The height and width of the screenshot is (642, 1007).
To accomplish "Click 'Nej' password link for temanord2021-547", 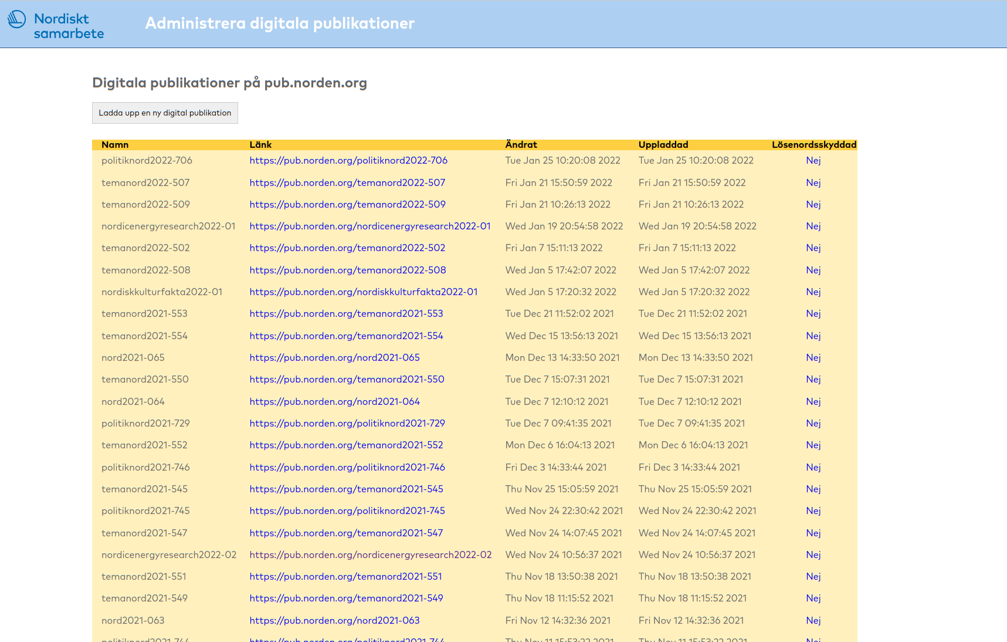I will pos(813,533).
